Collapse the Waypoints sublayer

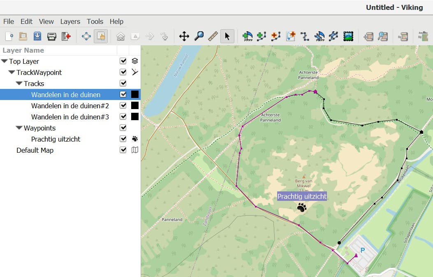point(19,128)
